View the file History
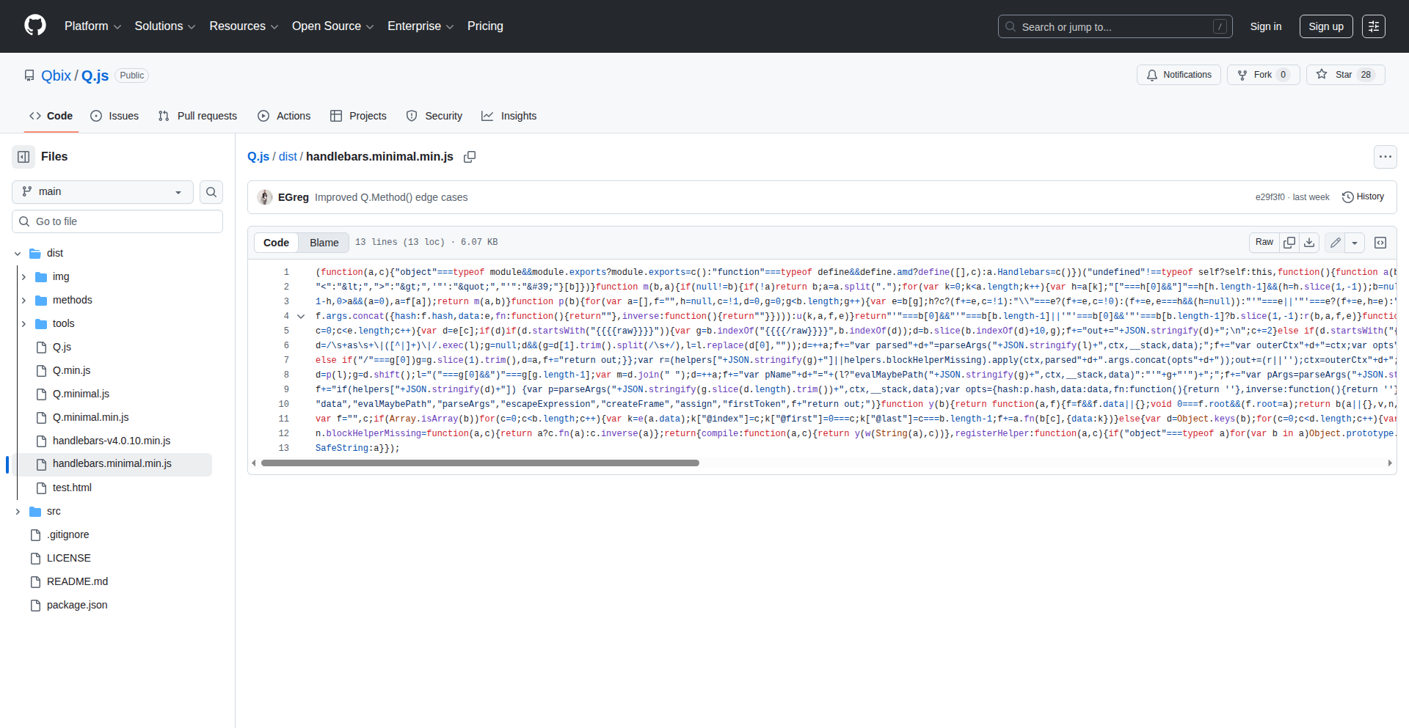 click(x=1363, y=197)
